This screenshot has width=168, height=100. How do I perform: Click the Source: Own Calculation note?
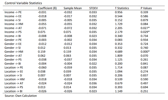(21, 96)
